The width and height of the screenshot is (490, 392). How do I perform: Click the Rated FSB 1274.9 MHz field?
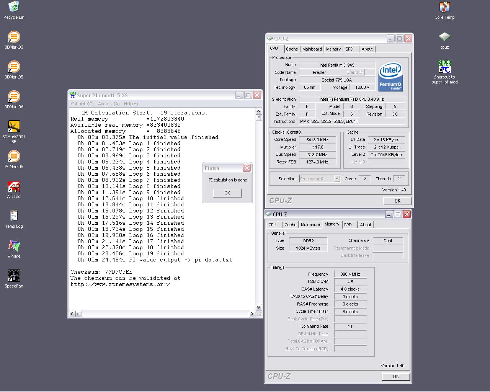coord(317,162)
